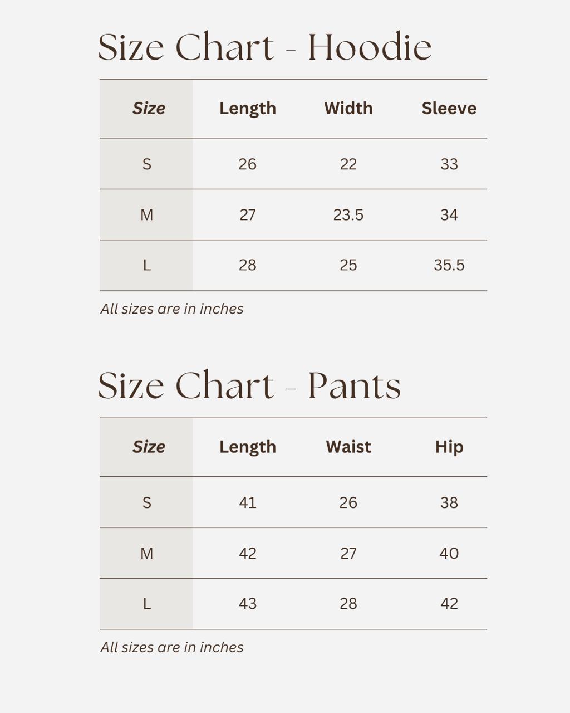Click the 23.5 width value

348,215
